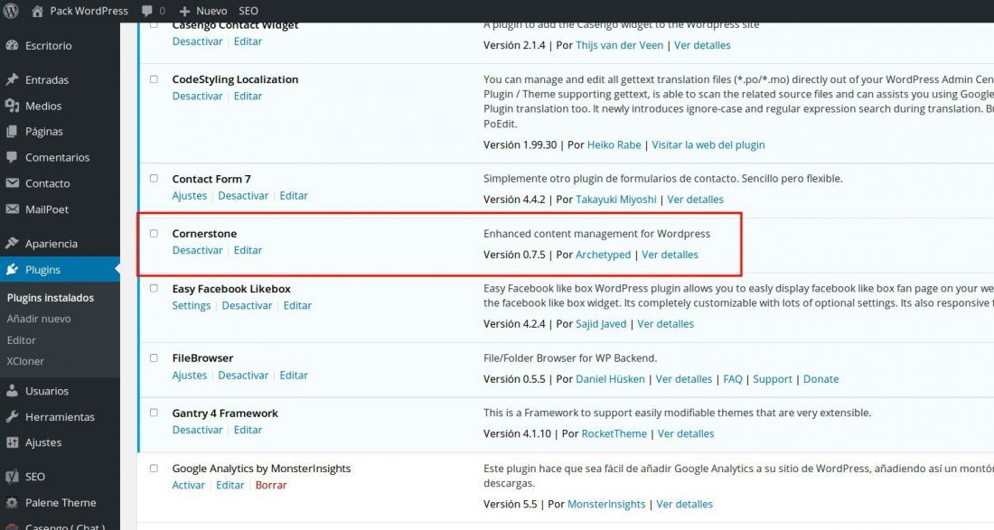The image size is (994, 530).
Task: Activate Google Analytics by MonsterInsights
Action: pos(188,485)
